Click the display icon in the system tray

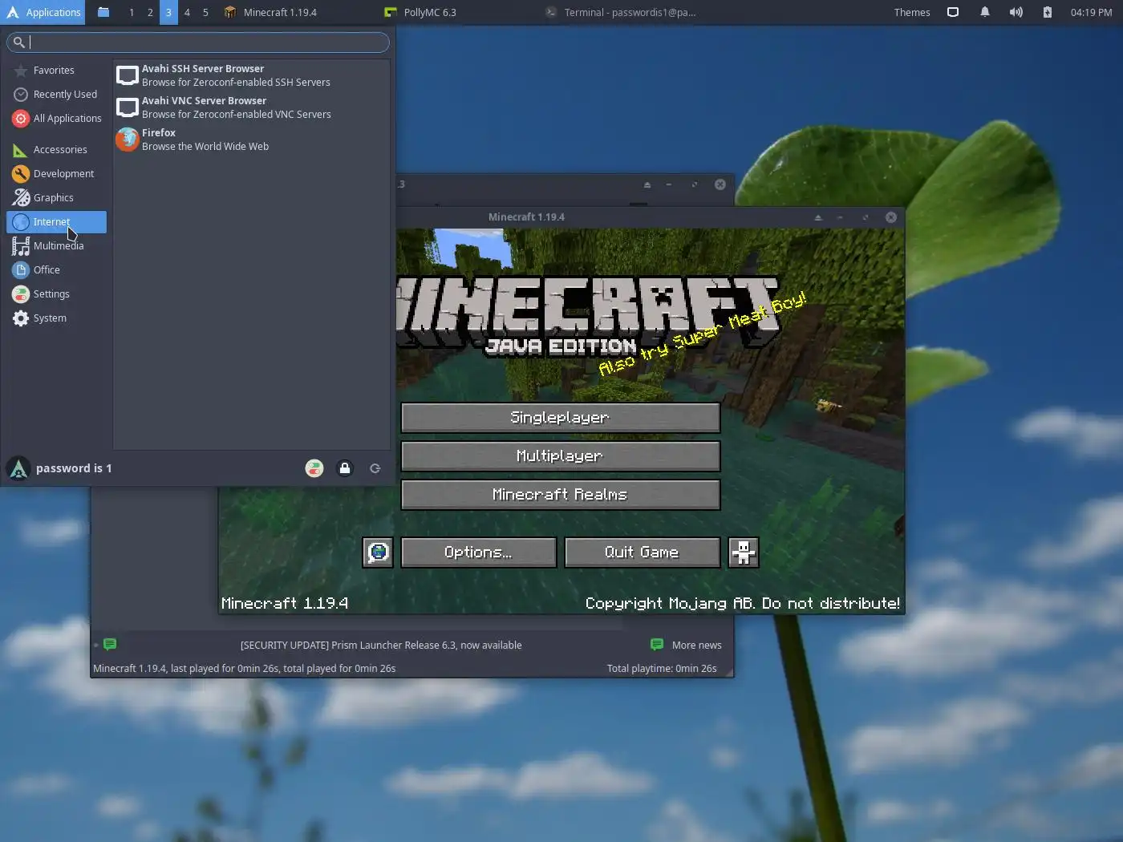(x=953, y=12)
